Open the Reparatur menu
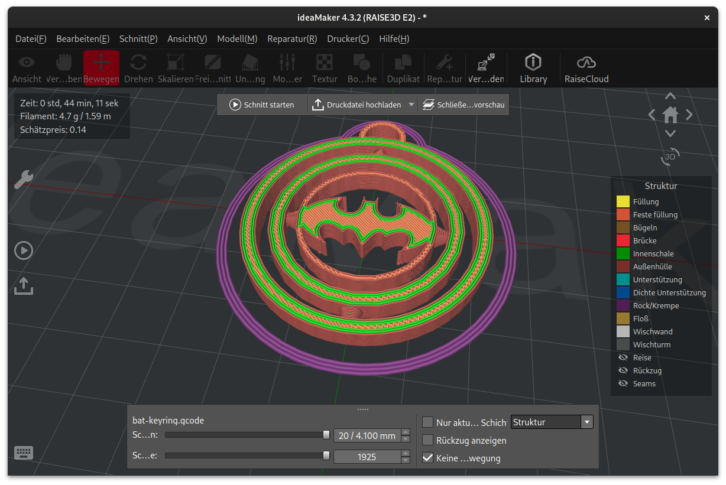The image size is (726, 485). click(x=292, y=38)
